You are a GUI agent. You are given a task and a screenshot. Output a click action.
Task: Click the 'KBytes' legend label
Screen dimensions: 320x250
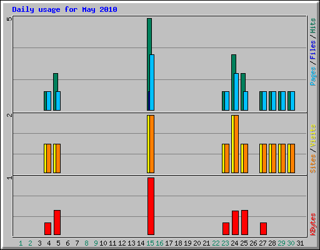(312, 224)
